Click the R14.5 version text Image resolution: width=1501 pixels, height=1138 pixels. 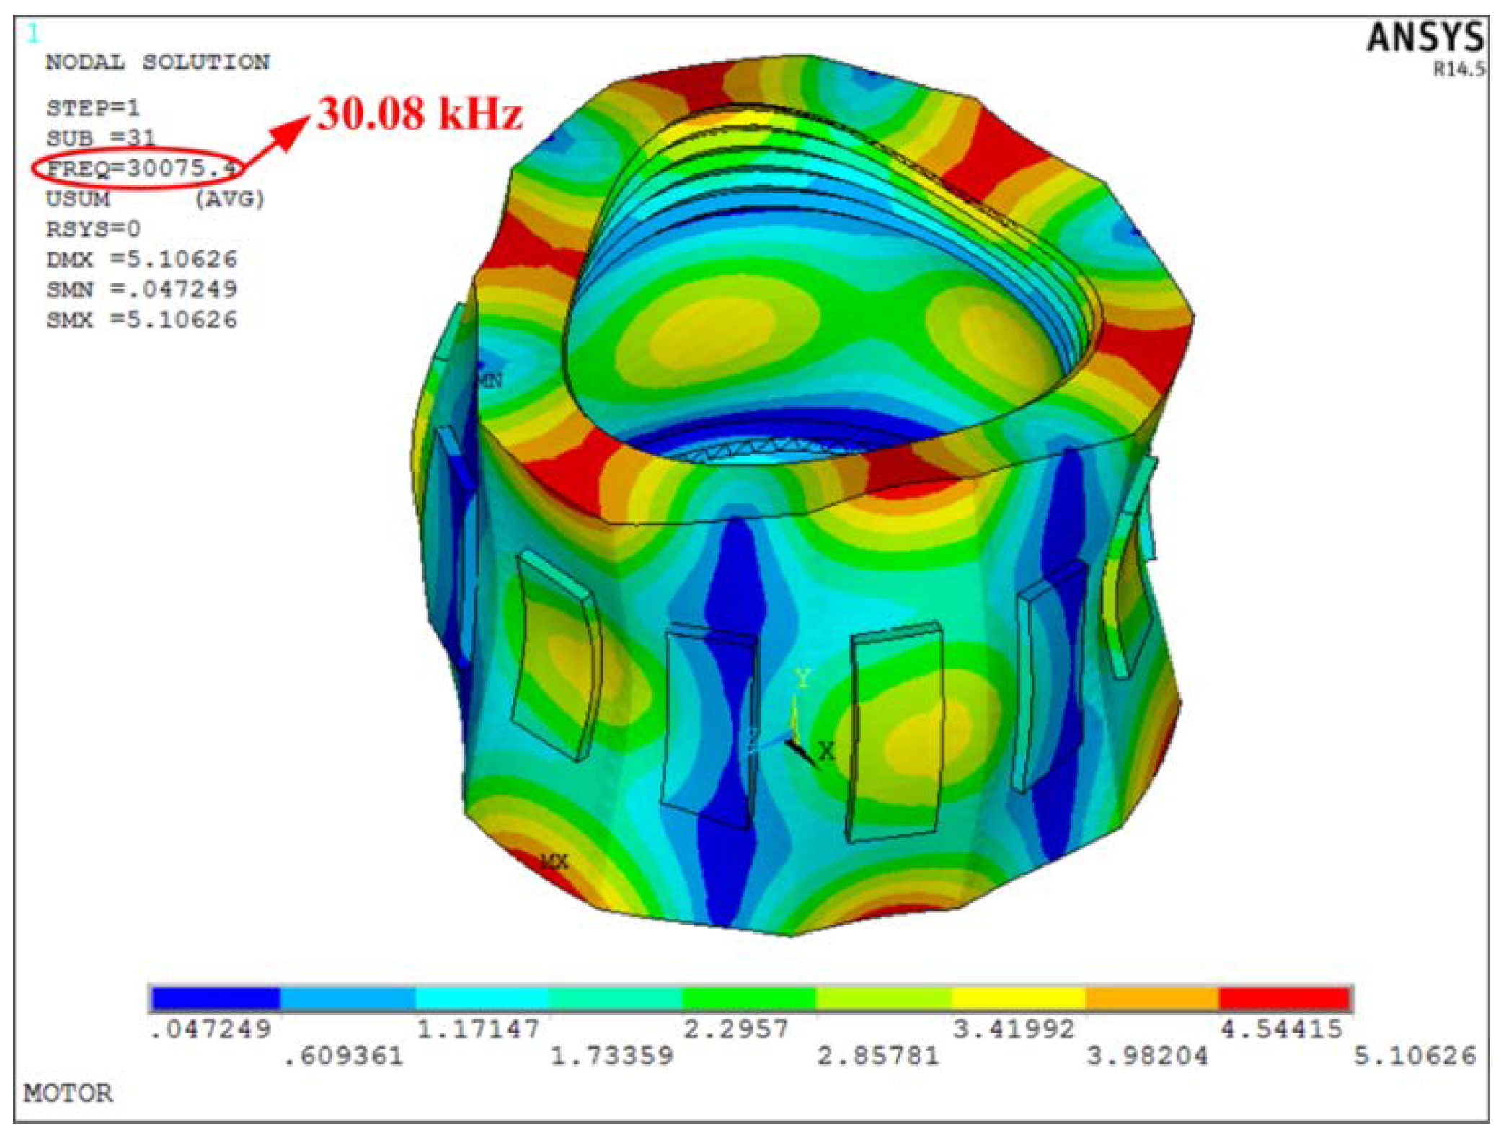(1458, 69)
